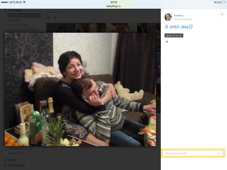Click the Категории hamburger menu icon
Image resolution: width=227 pixels, height=170 pixels.
pos(5,10)
